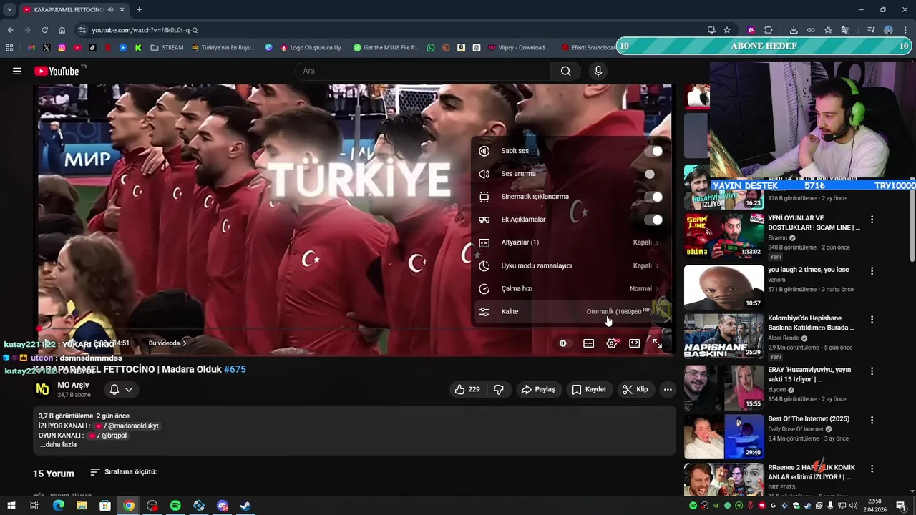Click the YouTube logo

click(x=57, y=71)
